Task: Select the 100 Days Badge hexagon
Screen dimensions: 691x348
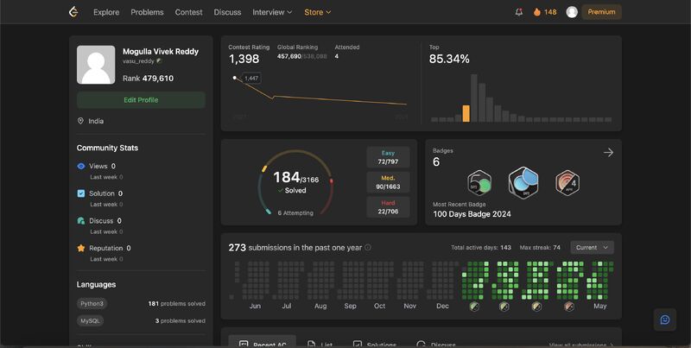Action: 523,183
